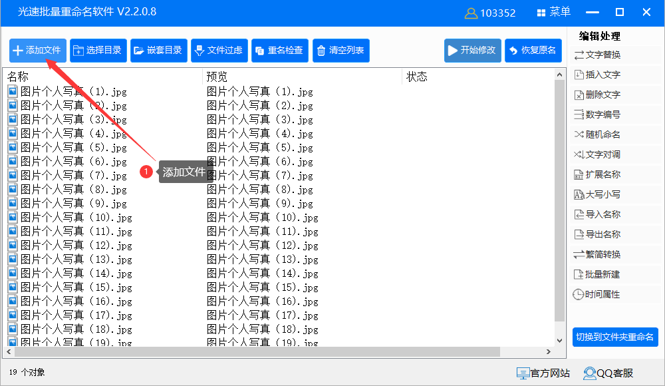Screen dimensions: 665x386
Task: Click the file list scroll up arrow
Action: [x=559, y=75]
